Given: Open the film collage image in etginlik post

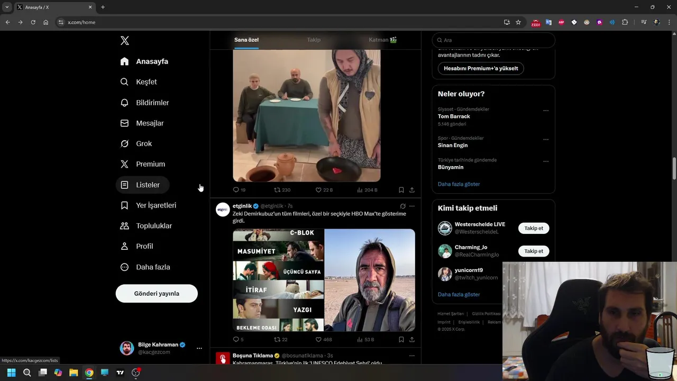Looking at the screenshot, I should coord(278,280).
